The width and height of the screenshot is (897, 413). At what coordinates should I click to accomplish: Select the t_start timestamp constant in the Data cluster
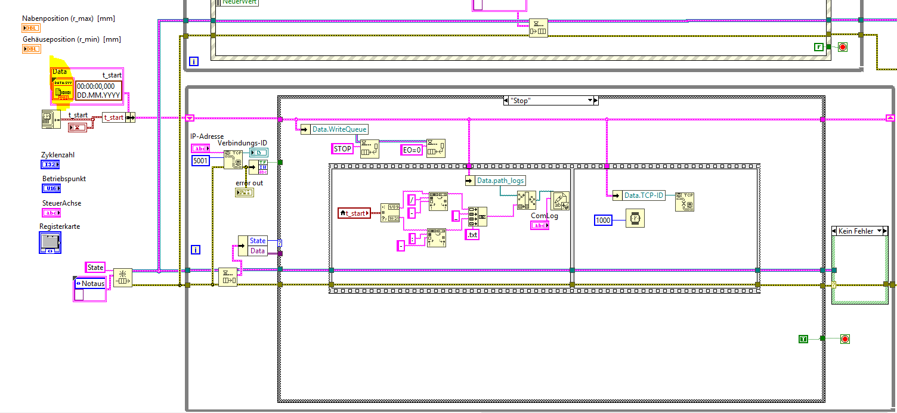coord(98,91)
